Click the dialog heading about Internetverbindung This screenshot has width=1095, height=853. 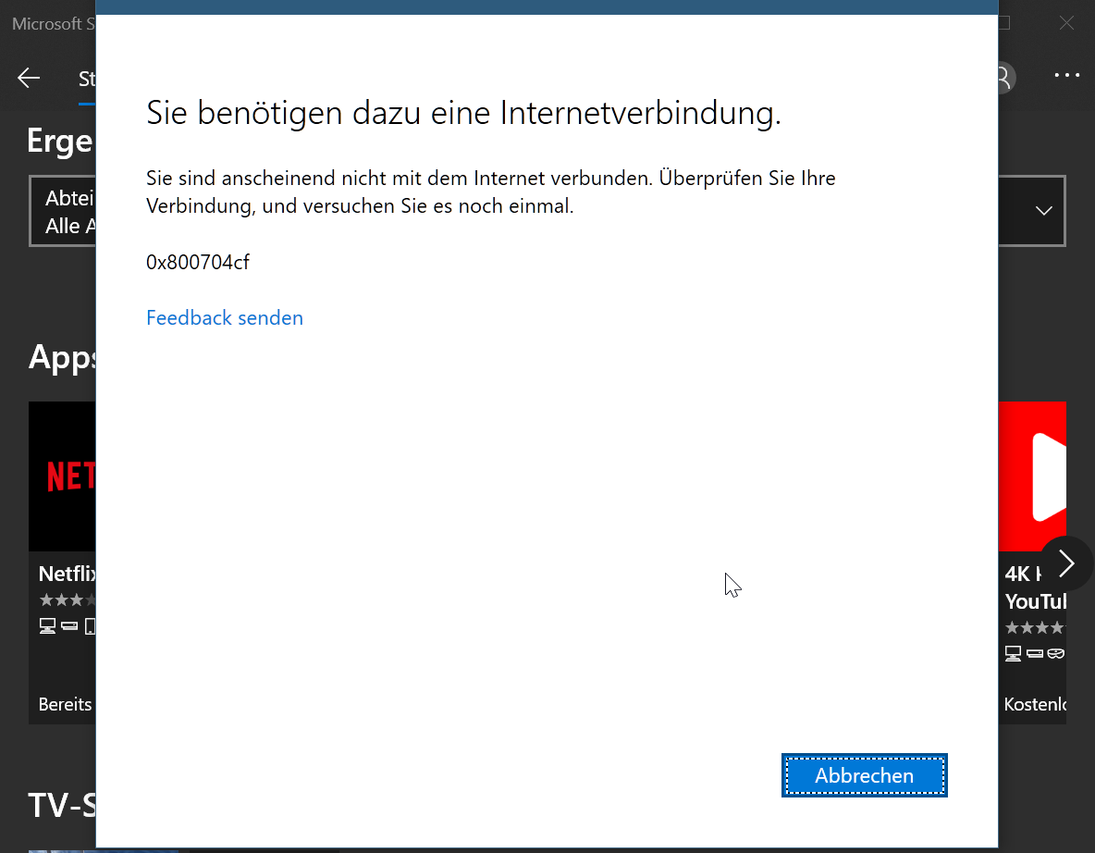463,113
